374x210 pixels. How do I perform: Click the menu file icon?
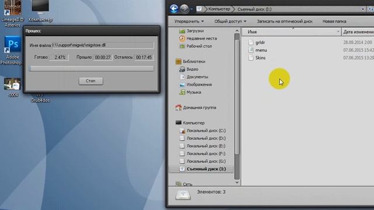pos(251,50)
